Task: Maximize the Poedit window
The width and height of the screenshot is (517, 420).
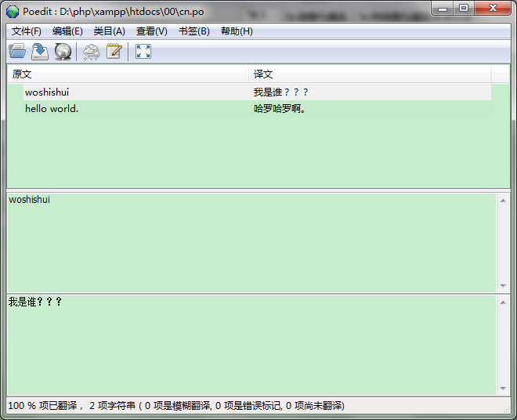Action: pos(464,9)
